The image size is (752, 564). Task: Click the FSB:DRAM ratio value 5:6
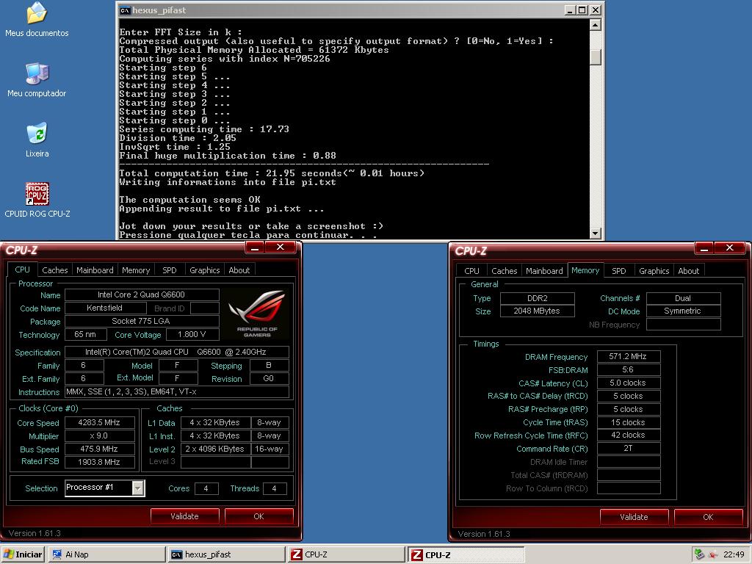click(629, 370)
